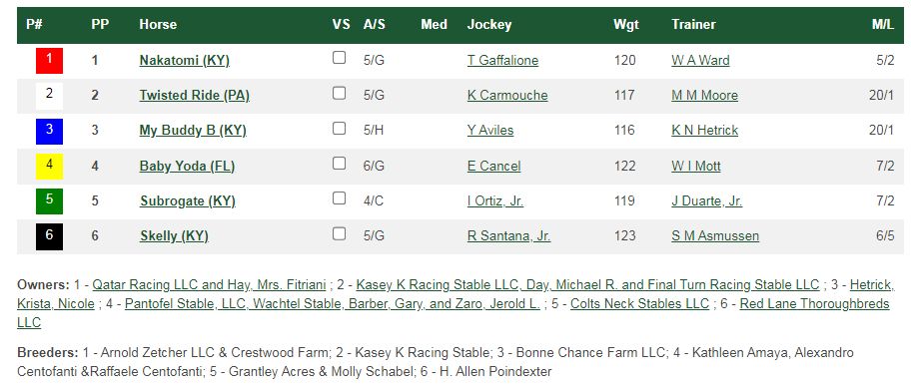Open jockey I Ortiz, Jr. link
Viewport: 911px width, 389px height.
click(494, 201)
